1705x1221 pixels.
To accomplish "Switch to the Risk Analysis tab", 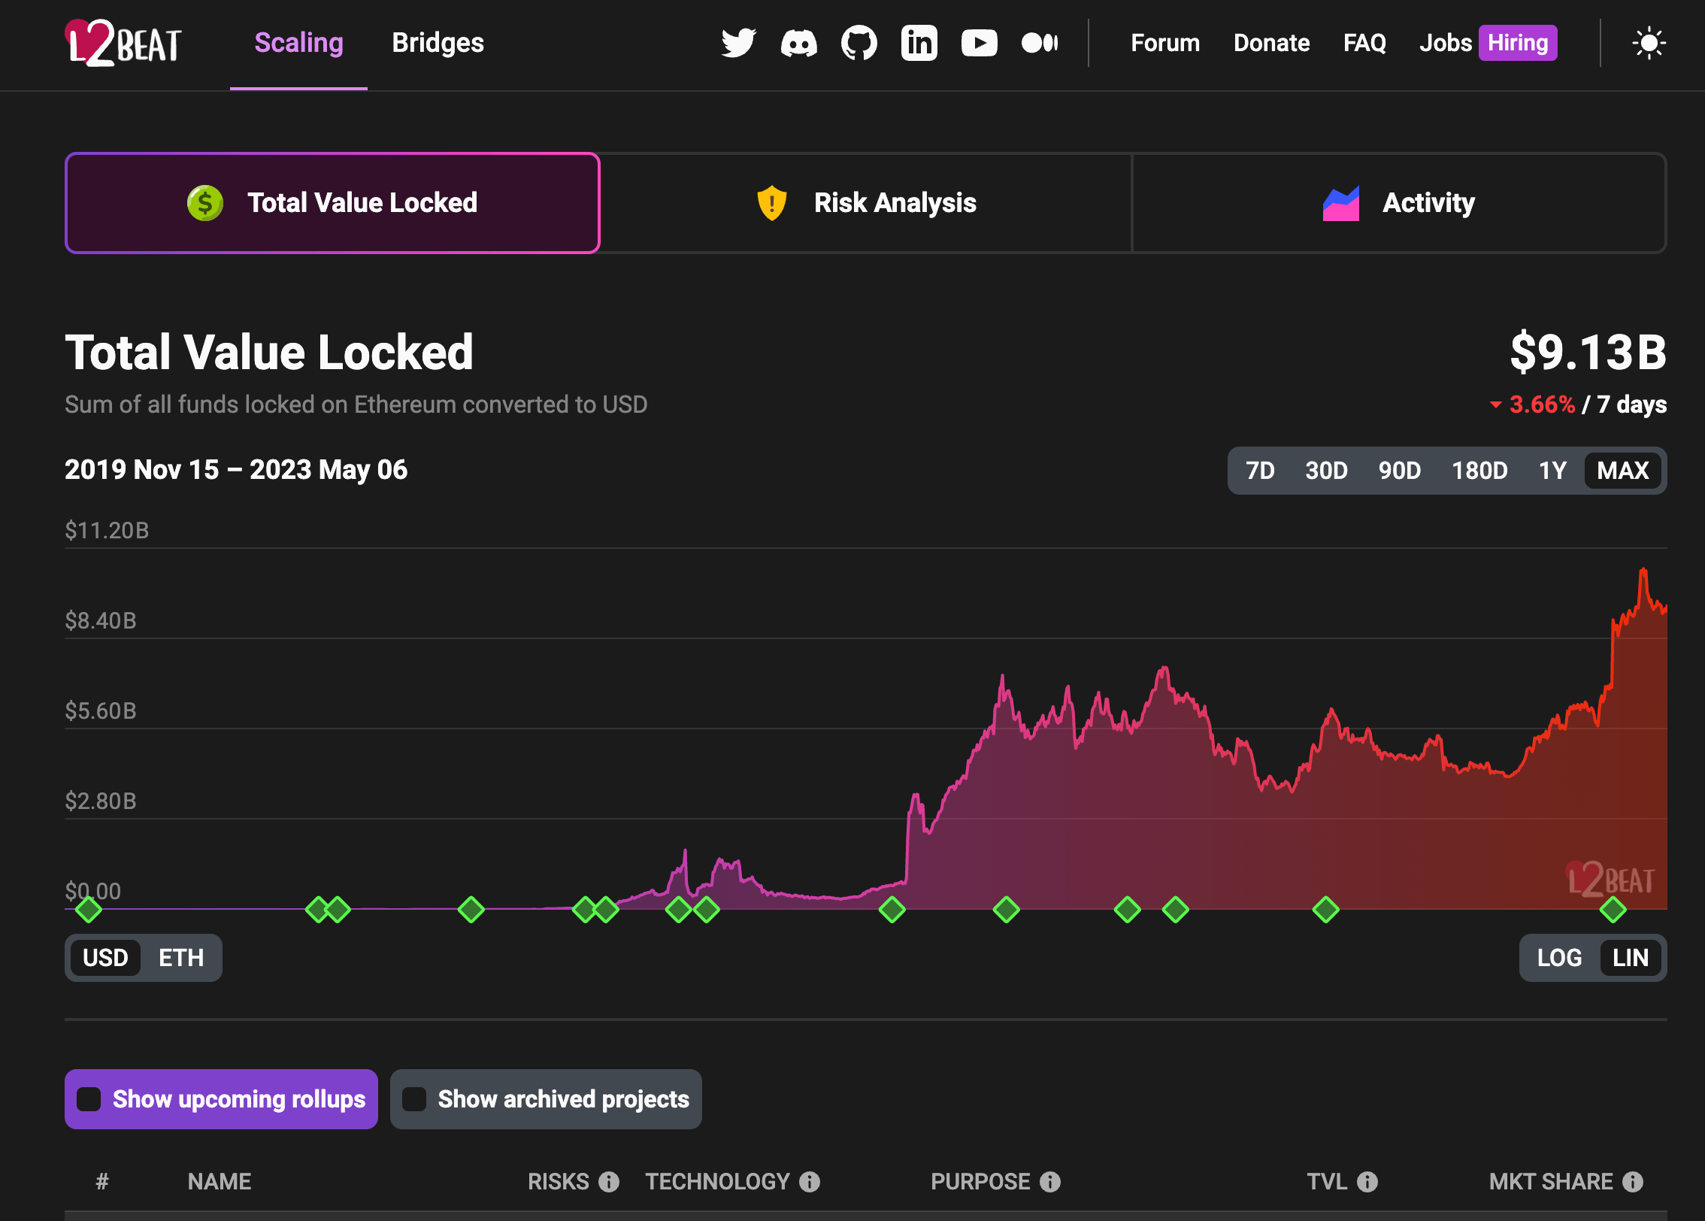I will pos(865,203).
